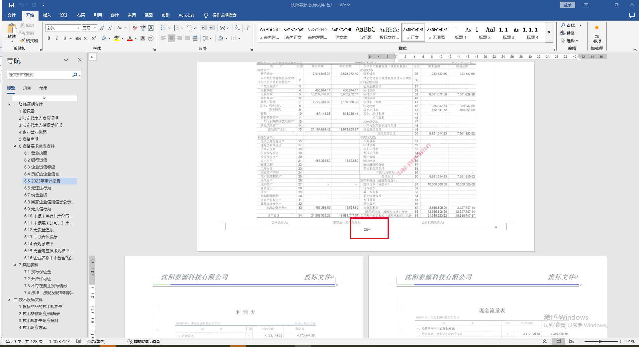Image resolution: width=639 pixels, height=347 pixels.
Task: Start a bulleted list
Action: [163, 28]
